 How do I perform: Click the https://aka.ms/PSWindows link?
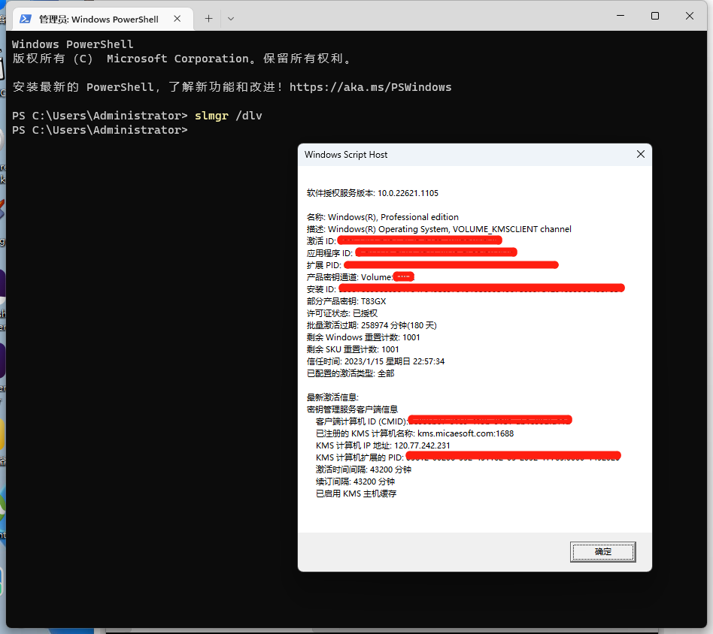(370, 87)
